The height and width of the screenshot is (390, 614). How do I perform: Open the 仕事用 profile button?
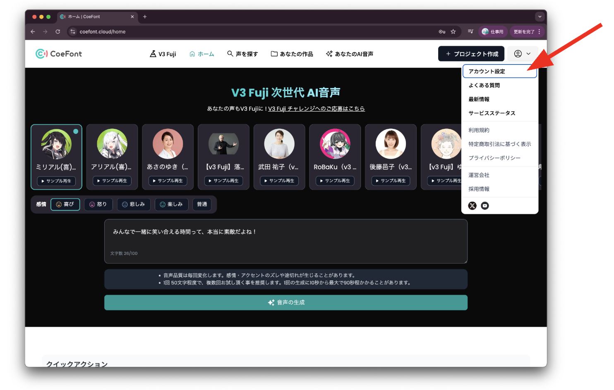click(493, 31)
